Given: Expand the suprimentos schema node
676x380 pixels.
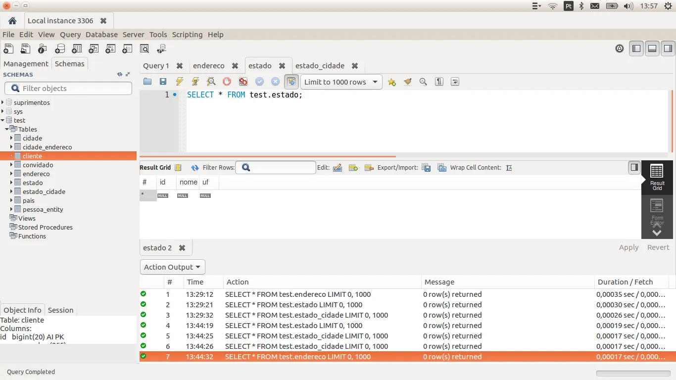Looking at the screenshot, I should 3,102.
